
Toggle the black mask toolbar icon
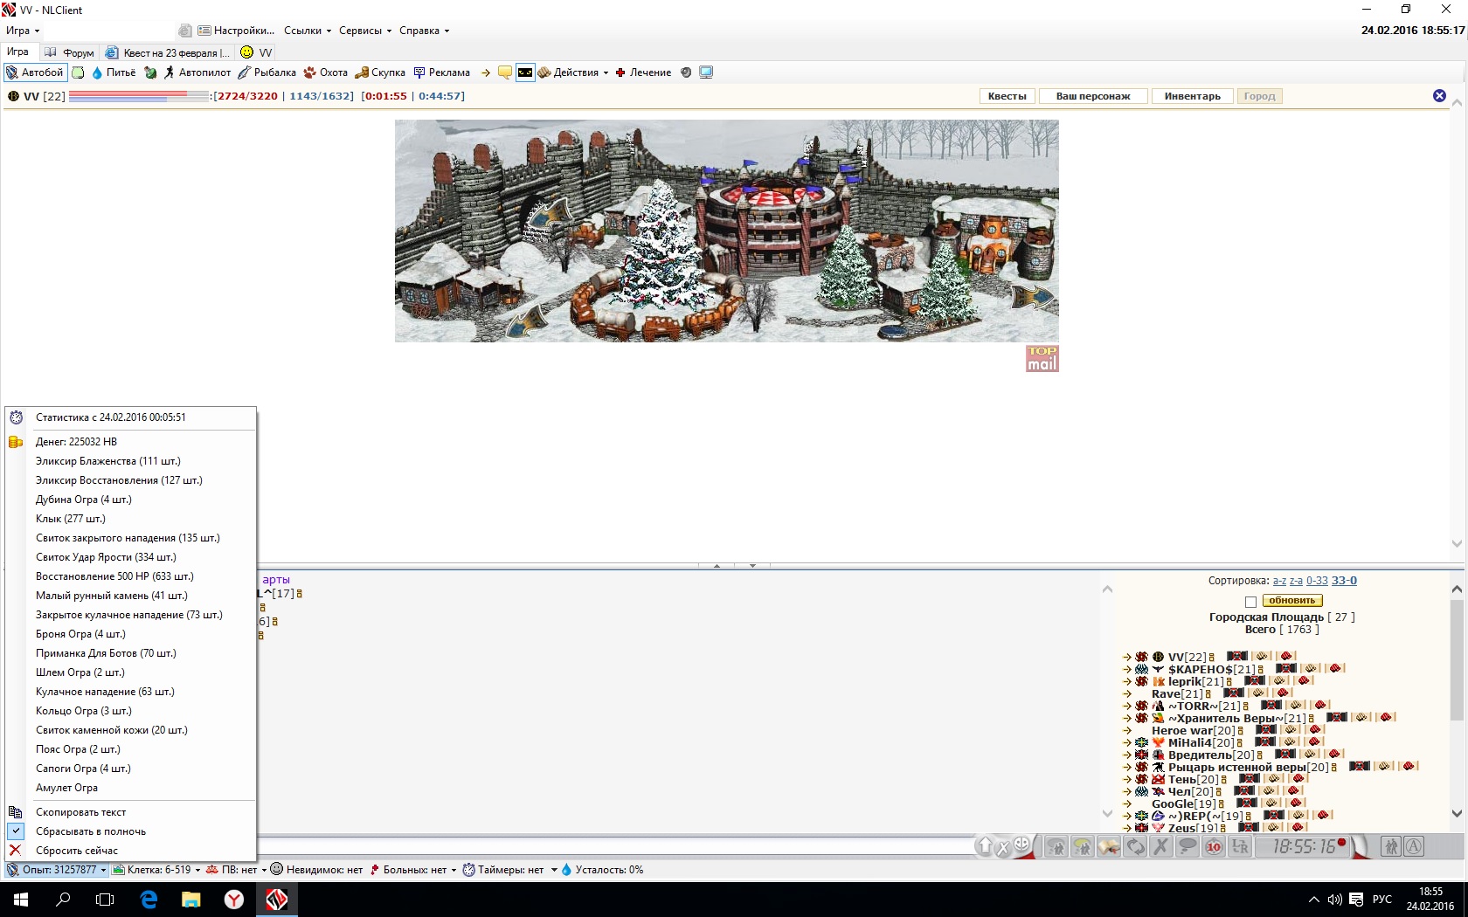point(525,72)
